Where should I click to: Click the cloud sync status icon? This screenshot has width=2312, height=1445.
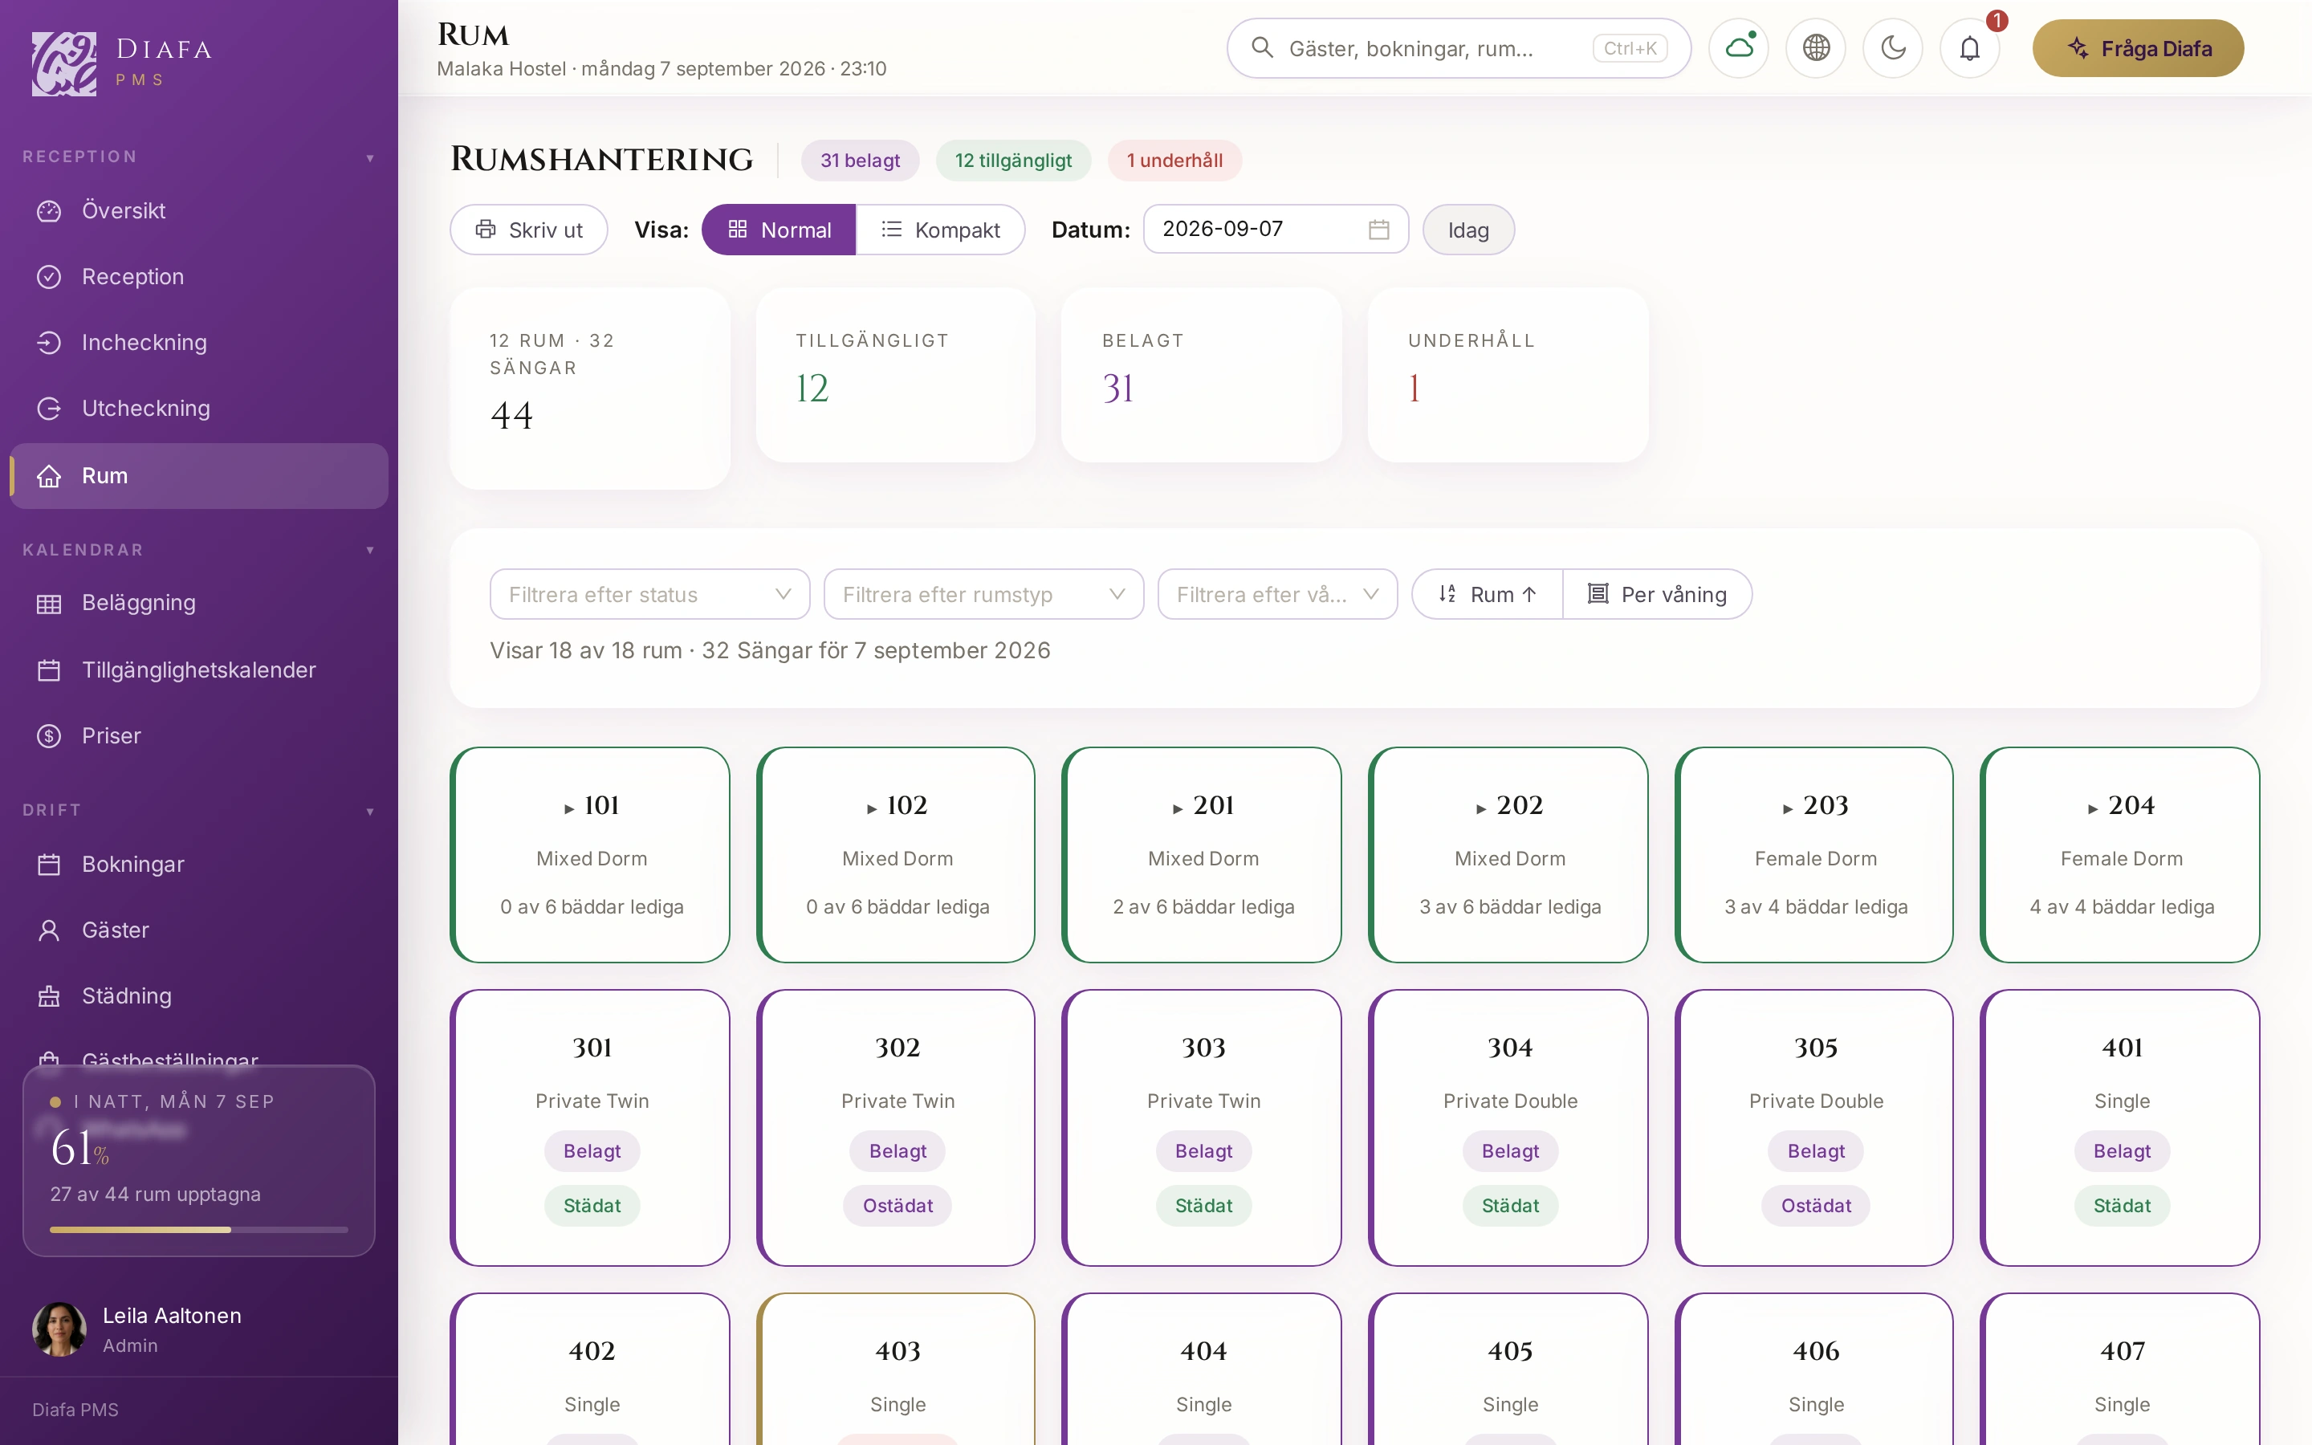click(1739, 48)
